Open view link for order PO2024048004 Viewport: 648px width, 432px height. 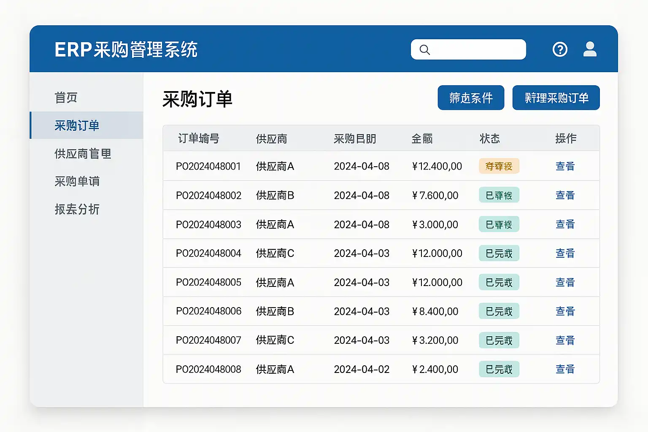(x=565, y=253)
